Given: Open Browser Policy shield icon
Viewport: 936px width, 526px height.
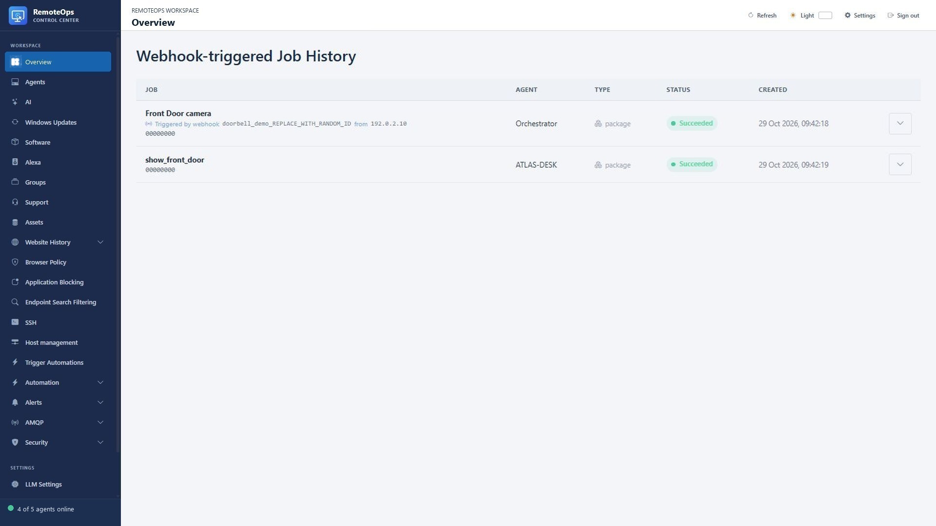Looking at the screenshot, I should [15, 262].
